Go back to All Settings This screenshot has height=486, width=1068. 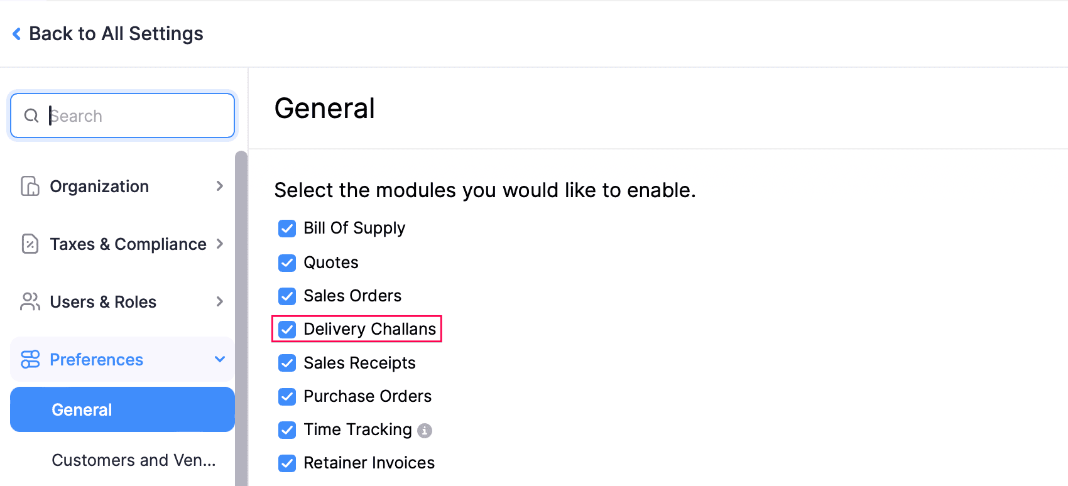click(x=116, y=34)
